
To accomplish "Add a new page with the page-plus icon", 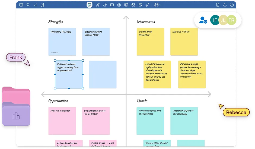I will 218,5.
